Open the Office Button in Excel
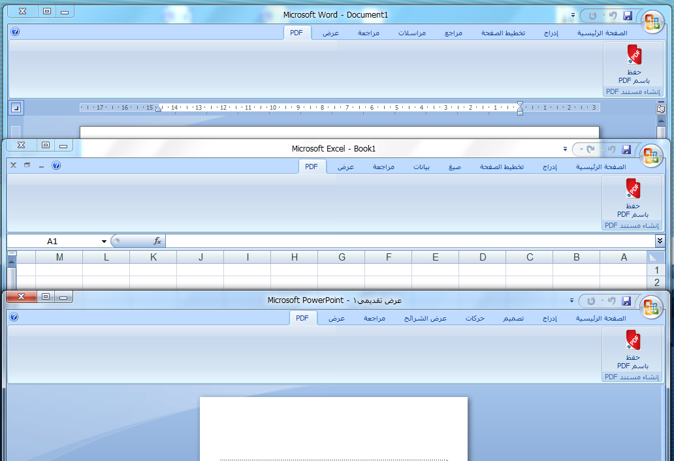Viewport: 674px width, 461px height. pyautogui.click(x=650, y=155)
